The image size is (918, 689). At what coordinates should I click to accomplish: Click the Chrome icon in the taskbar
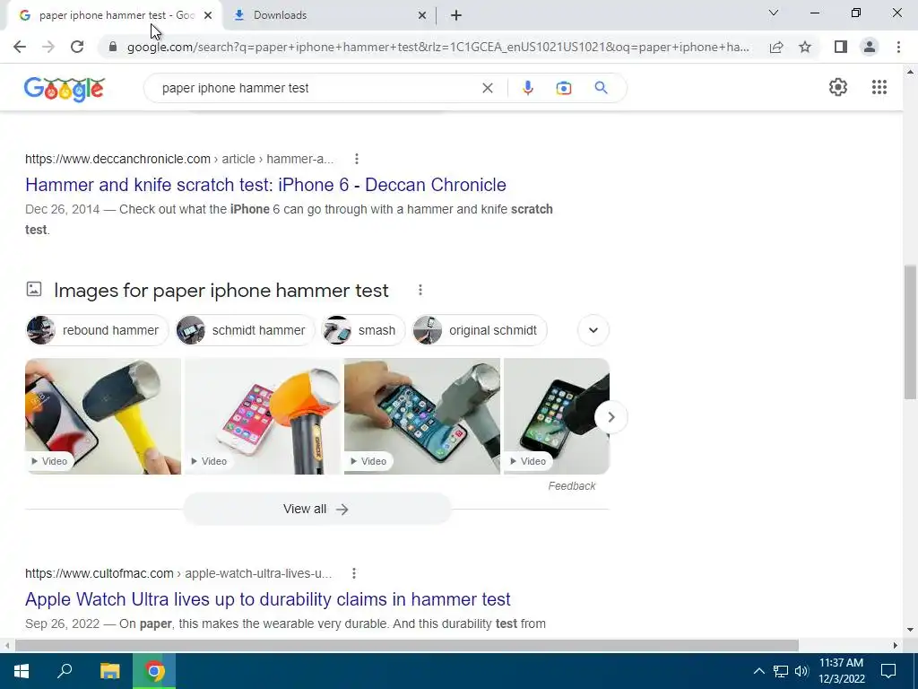coord(154,671)
